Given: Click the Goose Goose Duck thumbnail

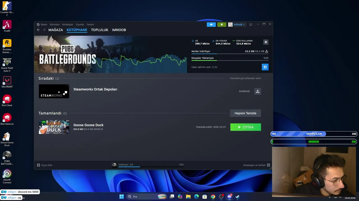Looking at the screenshot, I should (54, 127).
